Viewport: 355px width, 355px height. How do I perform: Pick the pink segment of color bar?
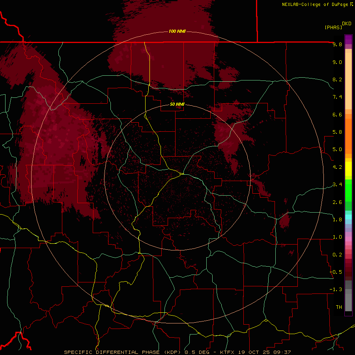pyautogui.click(x=348, y=239)
